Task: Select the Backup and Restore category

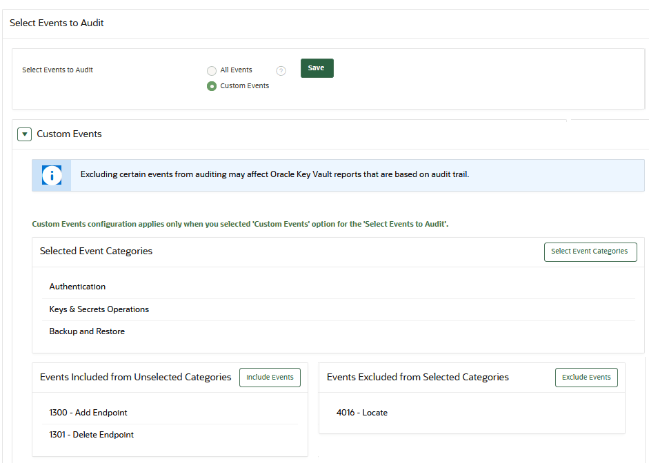Action: tap(87, 331)
